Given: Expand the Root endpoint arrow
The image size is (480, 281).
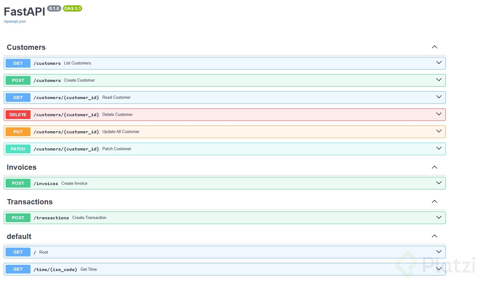Looking at the screenshot, I should click(439, 252).
